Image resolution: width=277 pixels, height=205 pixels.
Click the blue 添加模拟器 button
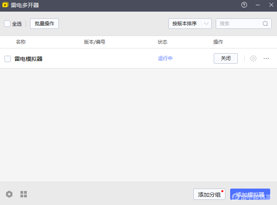pos(250,195)
